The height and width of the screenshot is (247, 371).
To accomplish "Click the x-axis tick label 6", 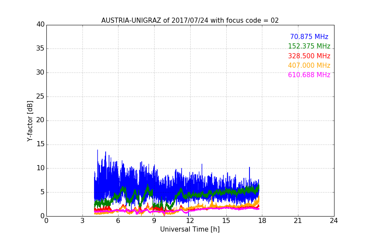I will pyautogui.click(x=118, y=221).
